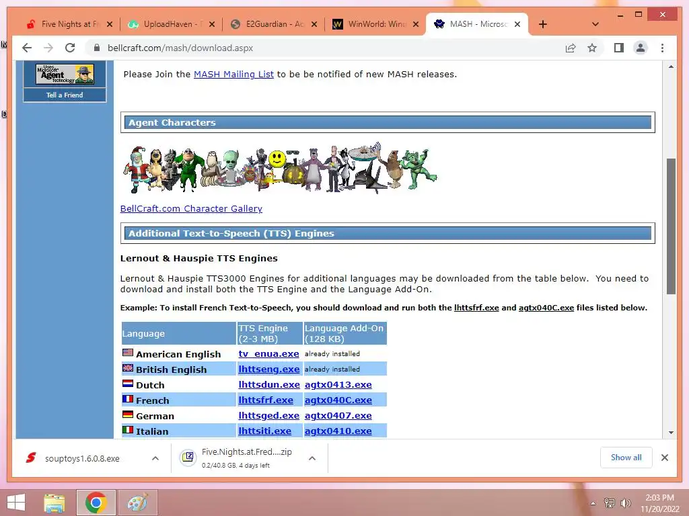This screenshot has height=516, width=689.
Task: Reload the bellcraft.com page
Action: pyautogui.click(x=70, y=48)
